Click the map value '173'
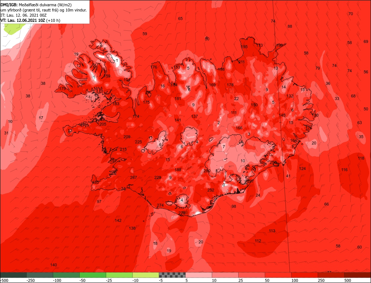This screenshot has width=371, height=283. 259,45
